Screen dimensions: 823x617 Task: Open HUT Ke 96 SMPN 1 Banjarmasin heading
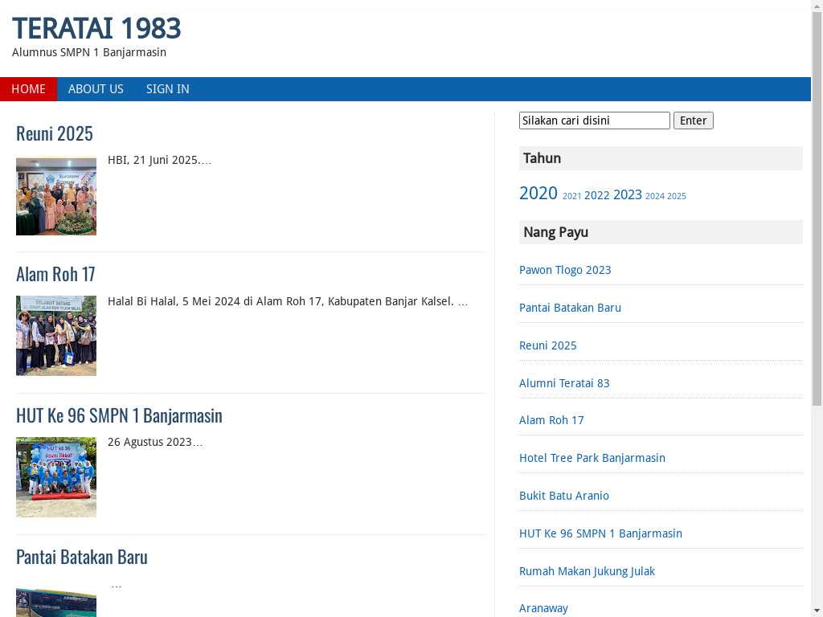[119, 415]
